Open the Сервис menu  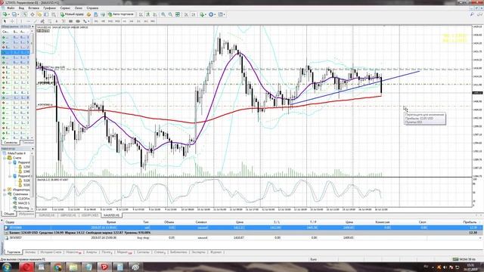click(x=65, y=8)
